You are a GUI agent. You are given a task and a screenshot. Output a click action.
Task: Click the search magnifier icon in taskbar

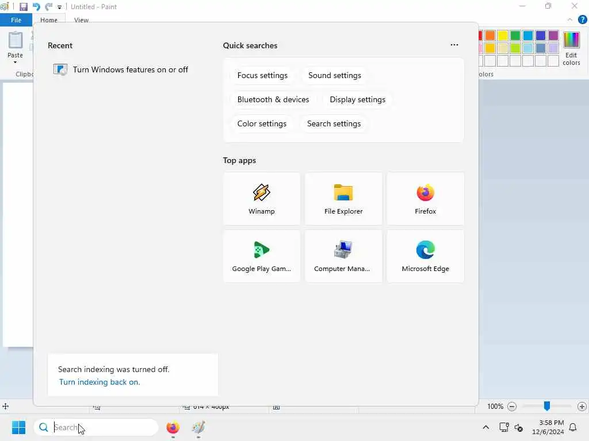pos(44,427)
